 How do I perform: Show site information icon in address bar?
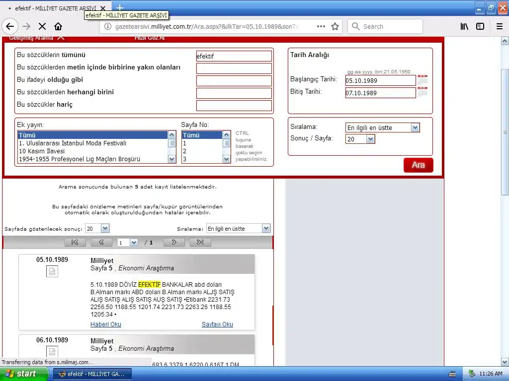[108, 27]
